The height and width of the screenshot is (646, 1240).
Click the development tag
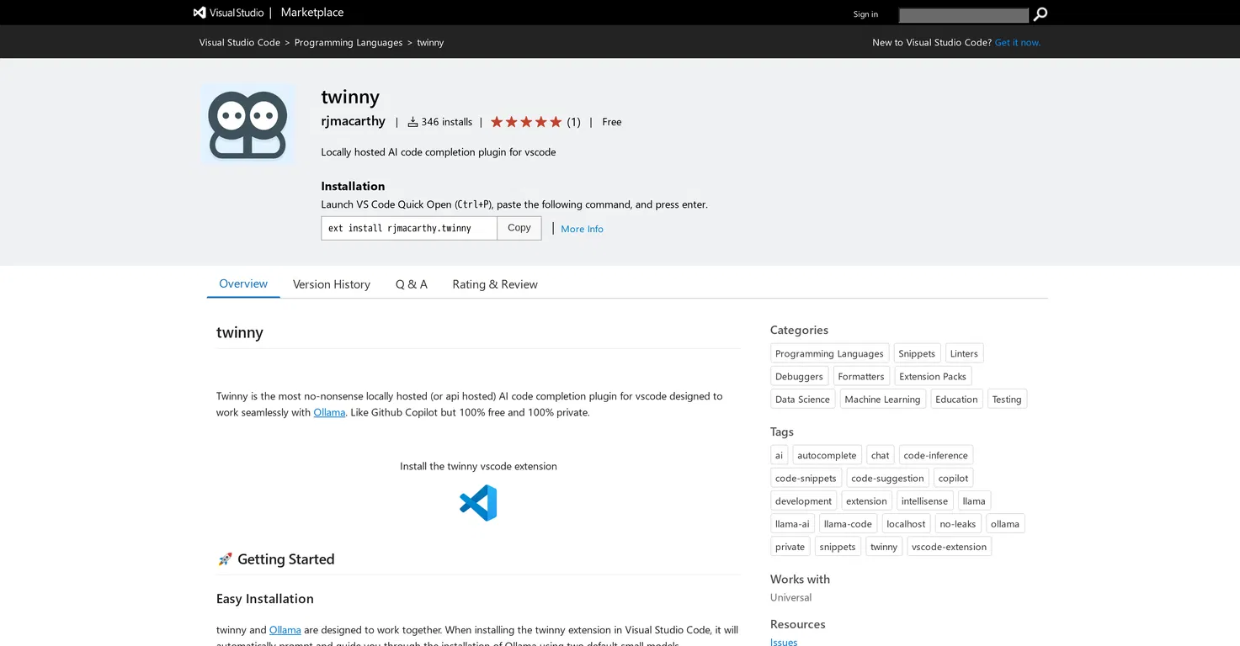pos(803,500)
